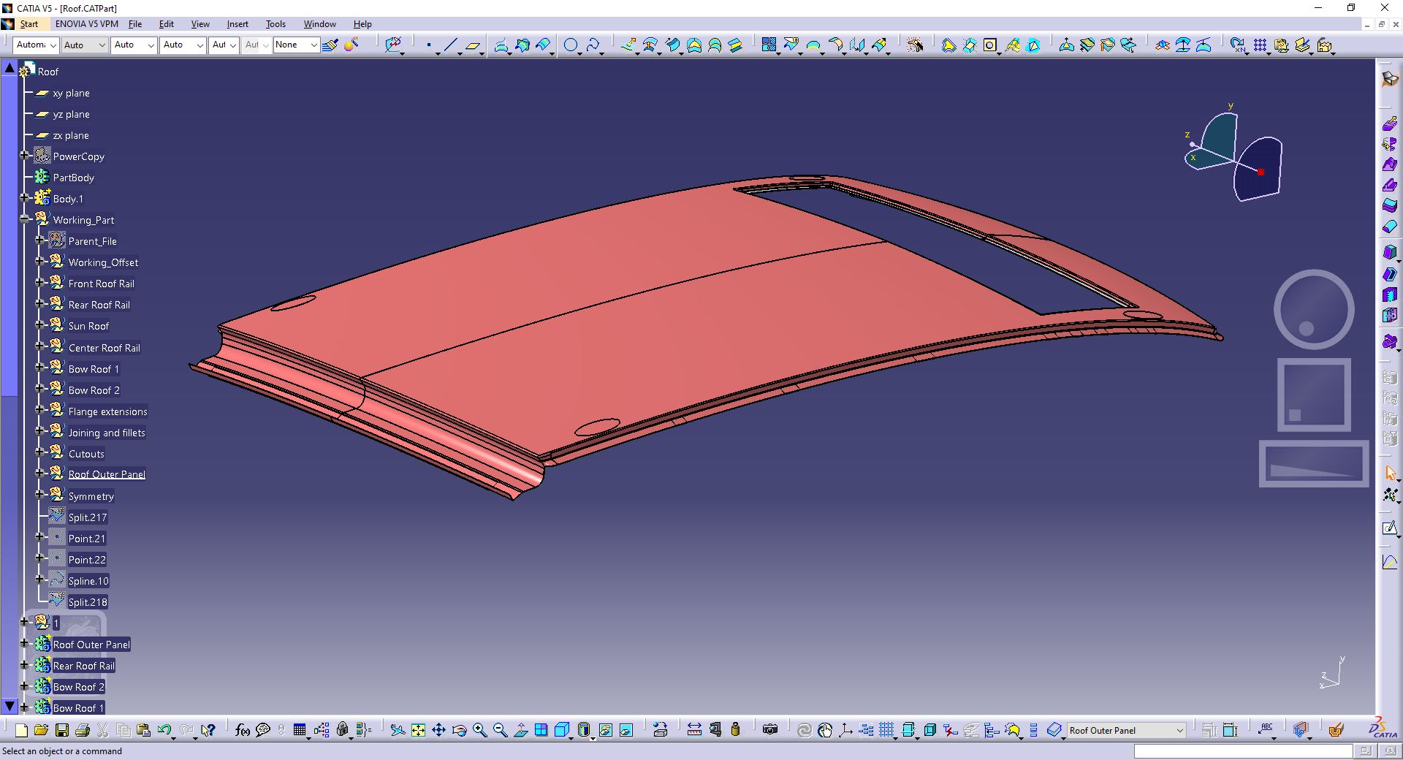Select the Circle tool in top toolbar
The width and height of the screenshot is (1403, 760).
point(571,45)
